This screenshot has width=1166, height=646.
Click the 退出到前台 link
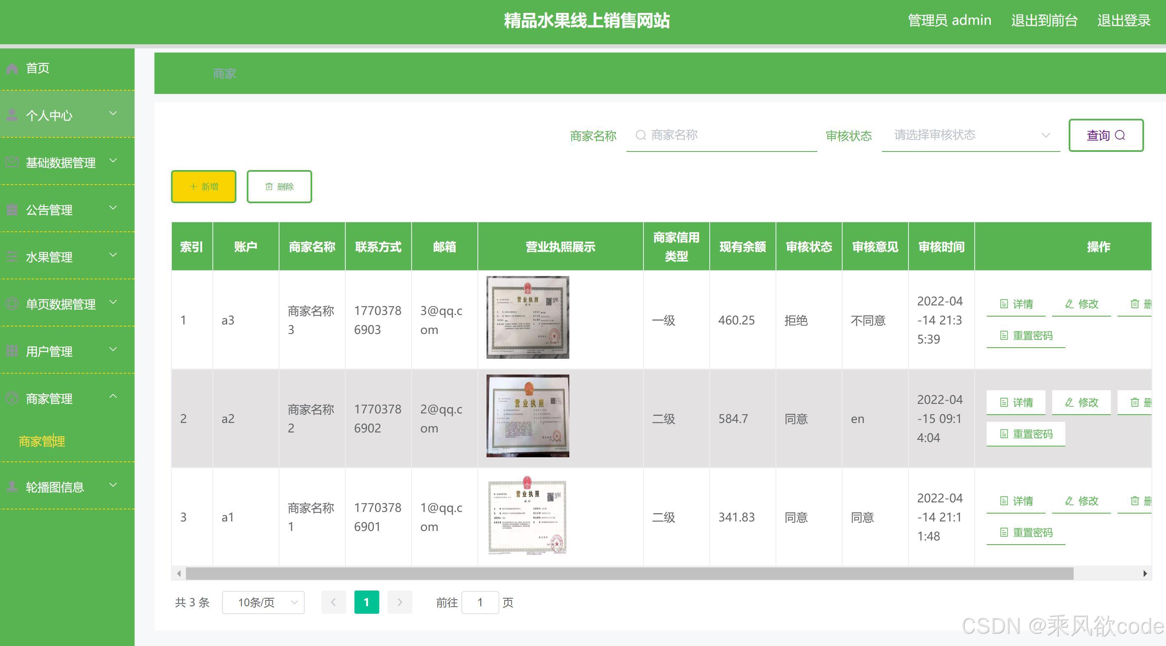[1044, 20]
